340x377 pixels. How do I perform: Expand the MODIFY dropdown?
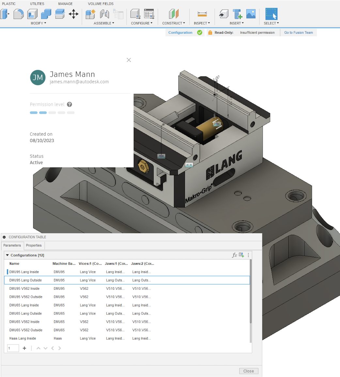click(38, 23)
